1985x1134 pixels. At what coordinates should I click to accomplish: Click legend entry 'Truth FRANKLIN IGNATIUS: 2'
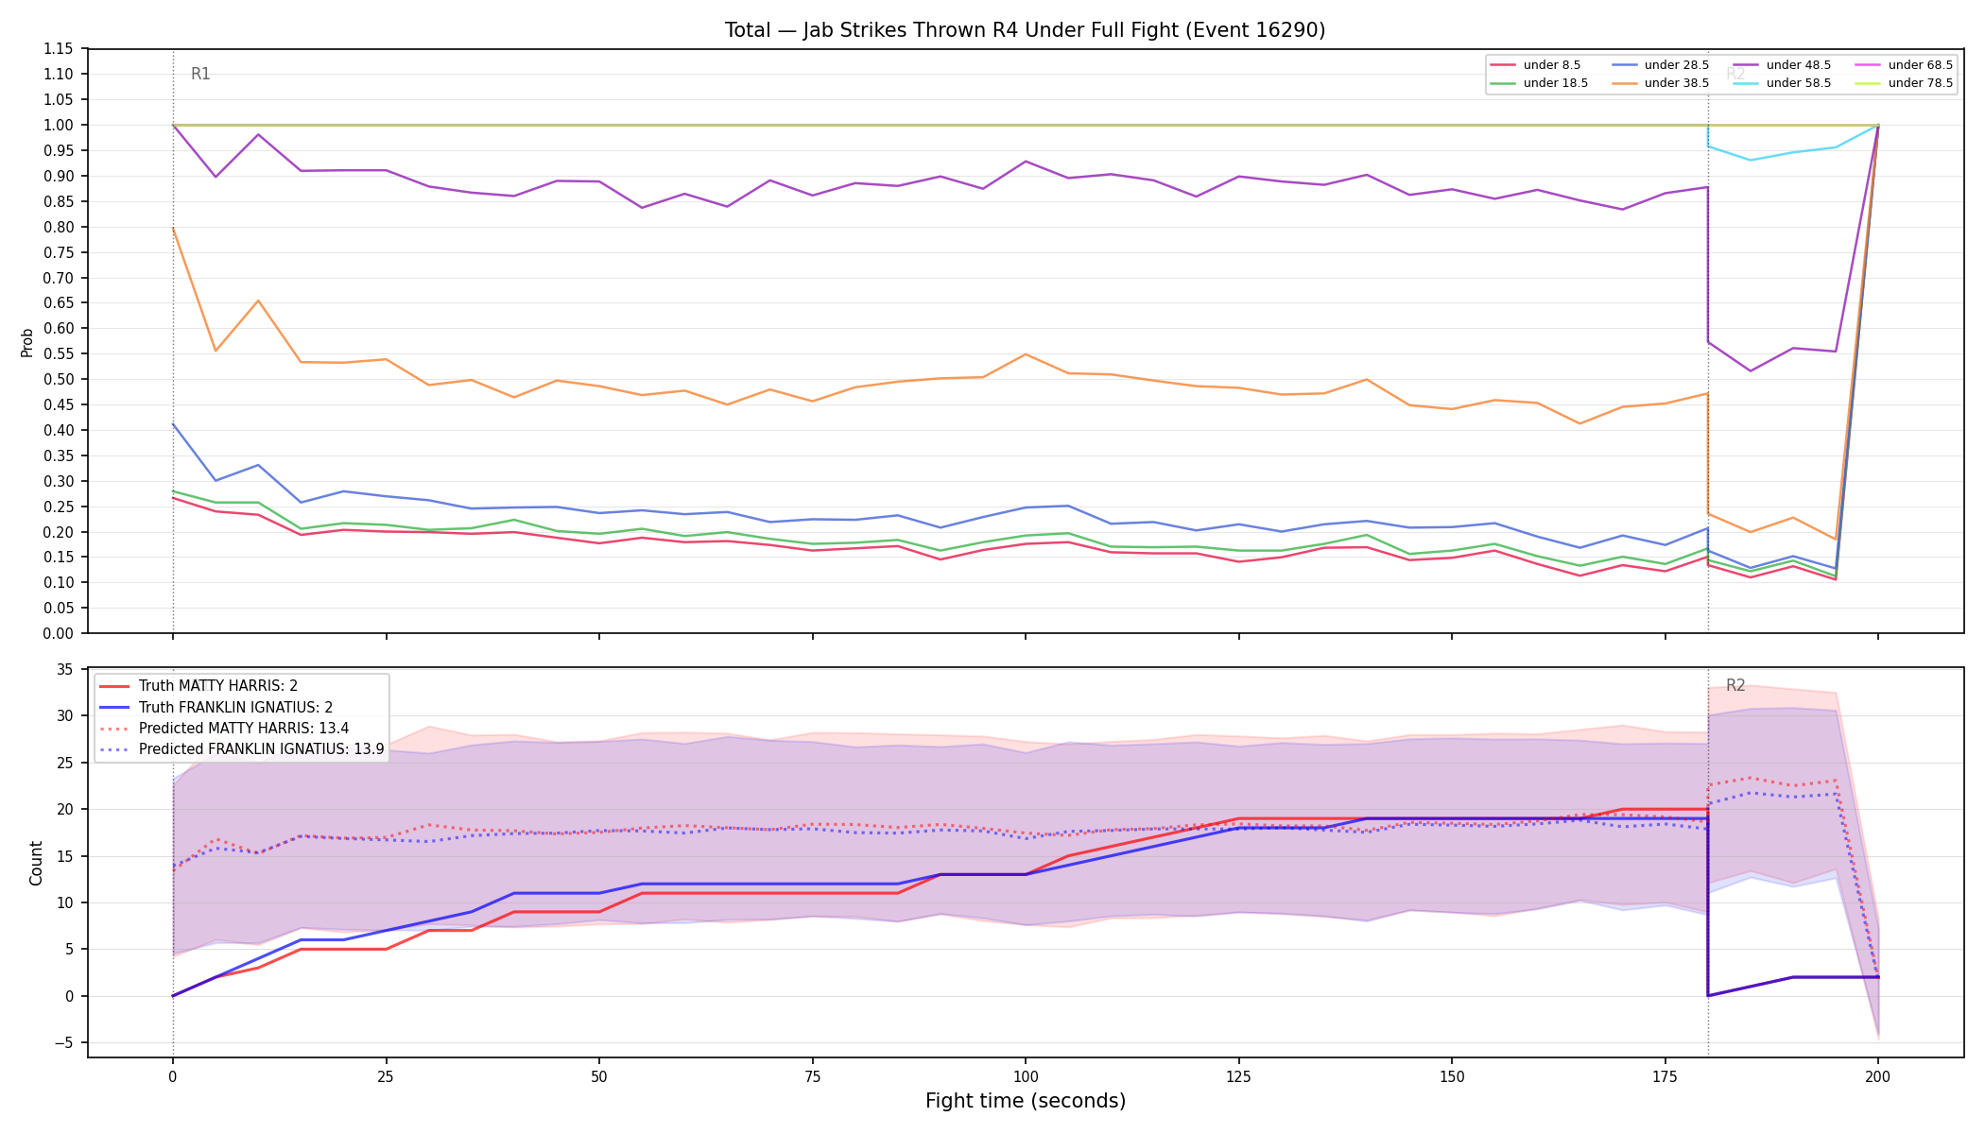[216, 707]
